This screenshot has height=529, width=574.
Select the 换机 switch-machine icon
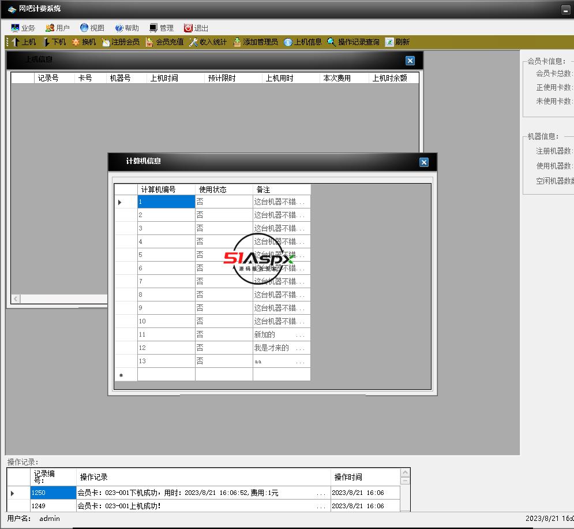click(x=76, y=42)
